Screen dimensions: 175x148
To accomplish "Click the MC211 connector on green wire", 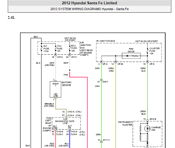I will click(x=101, y=141).
